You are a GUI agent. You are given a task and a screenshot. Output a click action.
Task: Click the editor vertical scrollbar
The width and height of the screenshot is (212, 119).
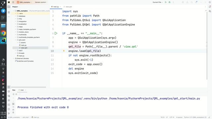(207, 46)
